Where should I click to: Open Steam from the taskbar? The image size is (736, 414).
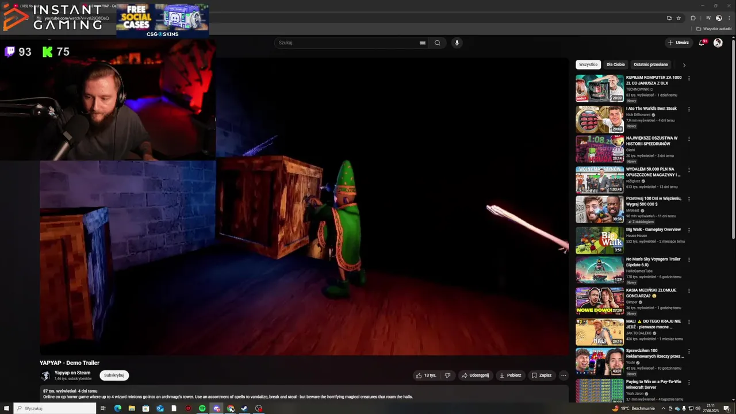coord(244,408)
